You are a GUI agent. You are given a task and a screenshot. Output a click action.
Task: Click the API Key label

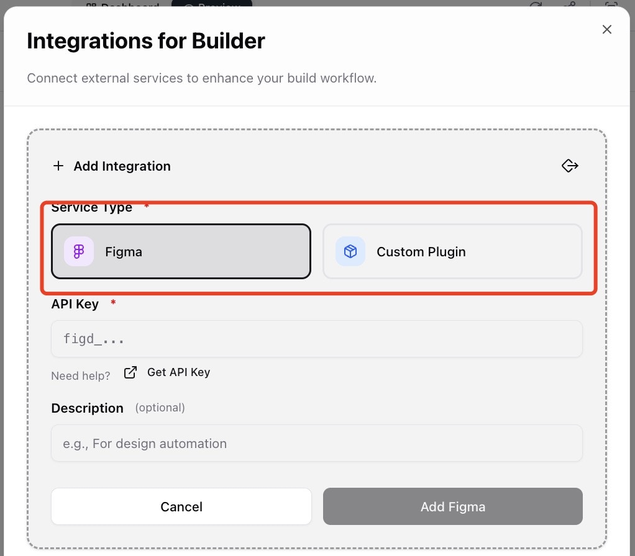pyautogui.click(x=75, y=304)
